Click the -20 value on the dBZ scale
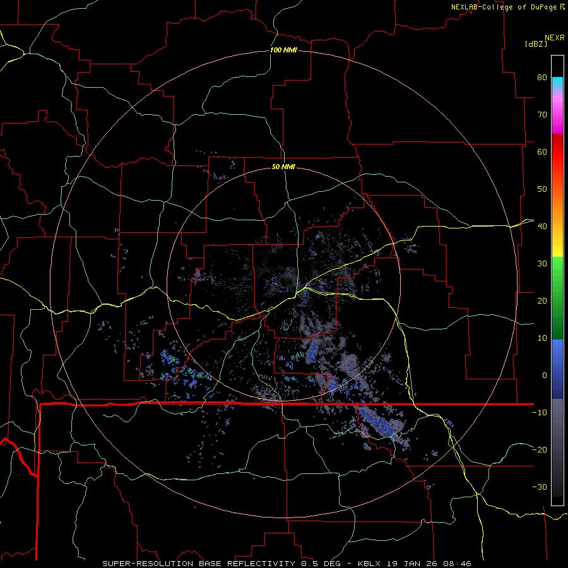568x568 pixels. click(540, 450)
